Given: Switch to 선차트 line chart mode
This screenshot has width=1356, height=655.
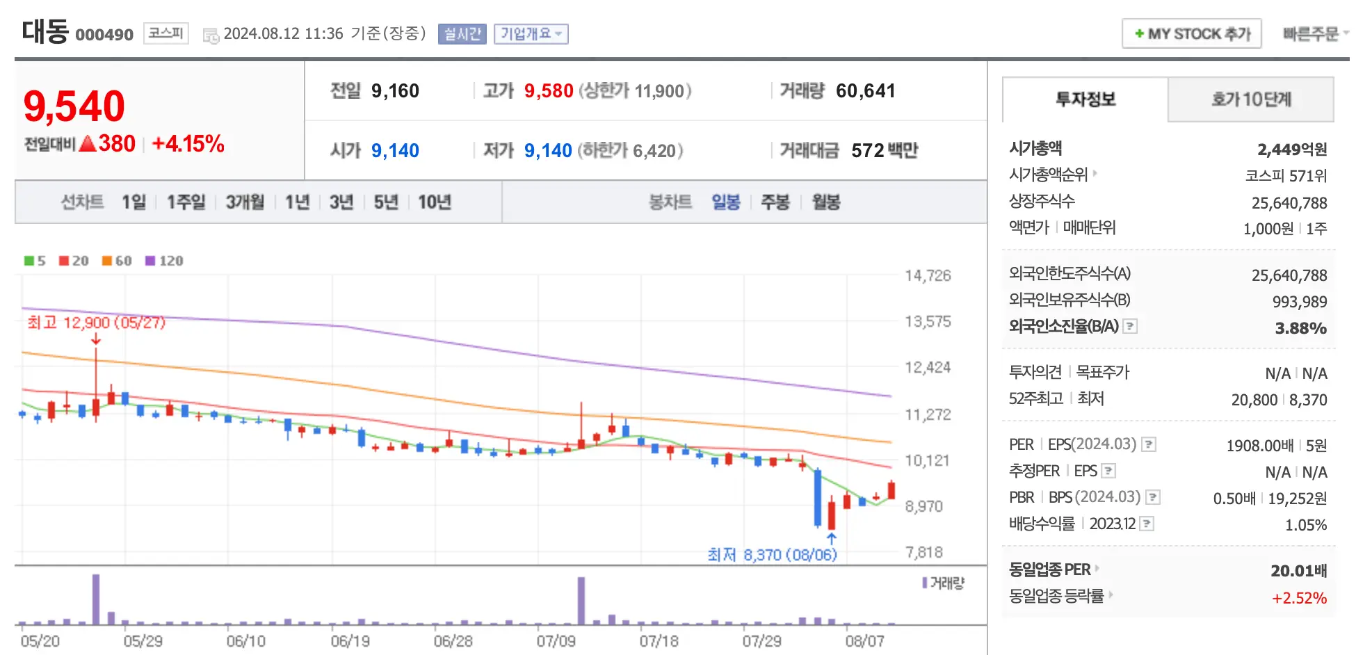Looking at the screenshot, I should 81,202.
